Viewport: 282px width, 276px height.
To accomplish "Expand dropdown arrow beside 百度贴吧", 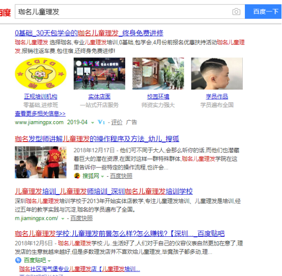I will (x=49, y=261).
